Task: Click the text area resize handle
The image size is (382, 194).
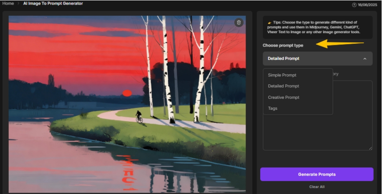Action: pos(370,148)
